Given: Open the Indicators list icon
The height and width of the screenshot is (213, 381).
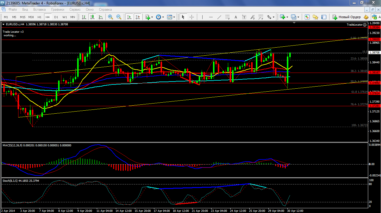Looking at the screenshot, I should click(x=148, y=17).
